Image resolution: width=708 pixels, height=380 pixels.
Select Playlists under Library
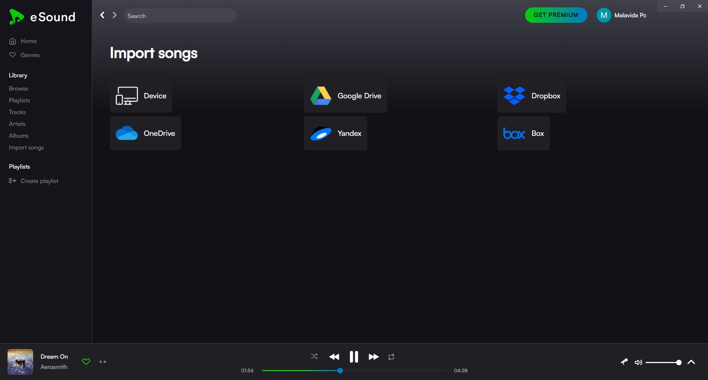coord(19,100)
